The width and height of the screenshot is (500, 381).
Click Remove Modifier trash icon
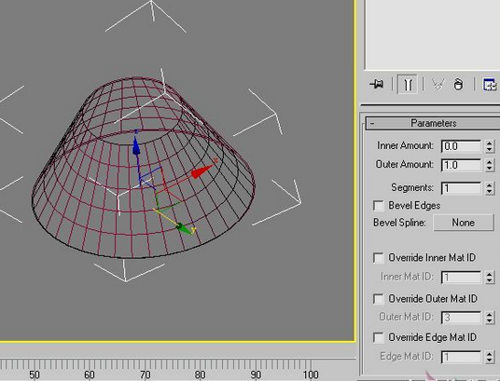coord(458,85)
